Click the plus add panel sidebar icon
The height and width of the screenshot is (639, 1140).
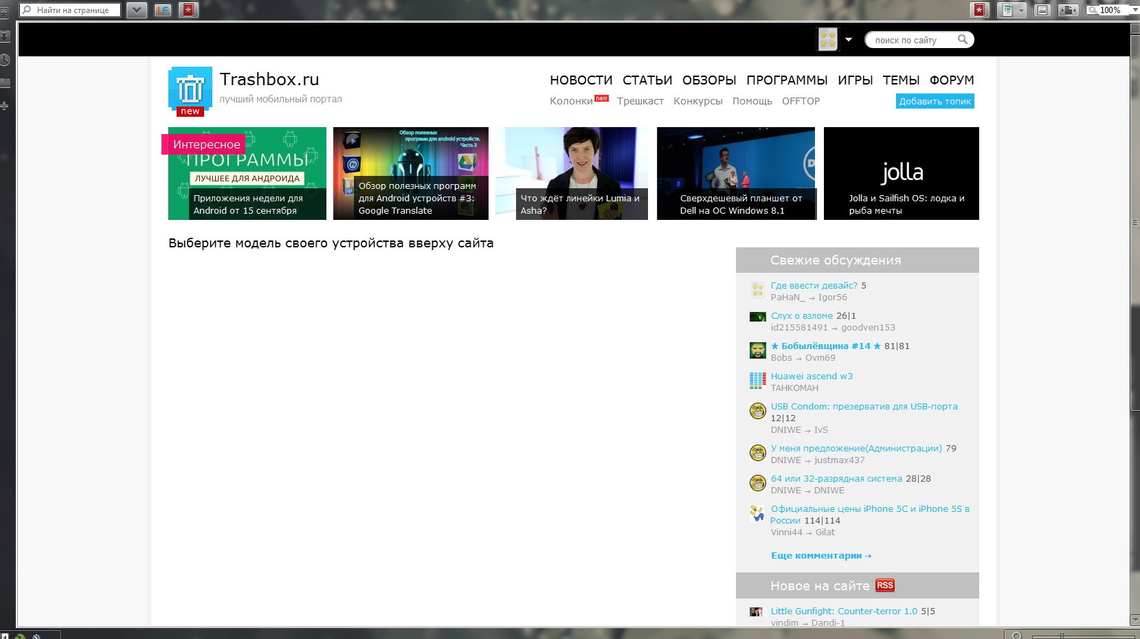click(5, 106)
